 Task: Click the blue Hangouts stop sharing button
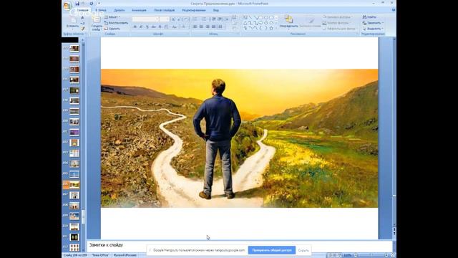(x=272, y=250)
